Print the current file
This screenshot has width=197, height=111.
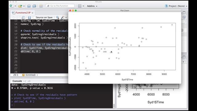coord(41,6)
